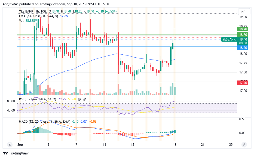The width and height of the screenshot is (254, 158).
Task: Click date 5 on the time axis
Action: pos(48,145)
